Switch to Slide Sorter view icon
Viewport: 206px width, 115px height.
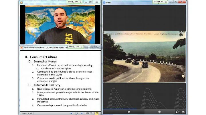pos(91,113)
